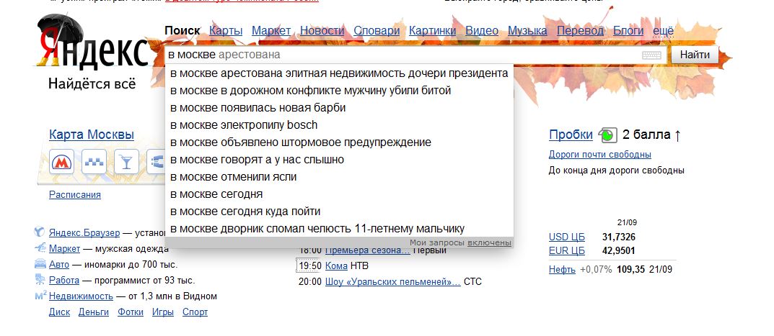Image resolution: width=774 pixels, height=336 pixels.
Task: Open the Авто link
Action: tap(59, 265)
